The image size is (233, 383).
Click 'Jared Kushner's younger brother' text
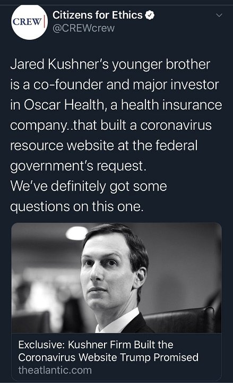(x=110, y=64)
